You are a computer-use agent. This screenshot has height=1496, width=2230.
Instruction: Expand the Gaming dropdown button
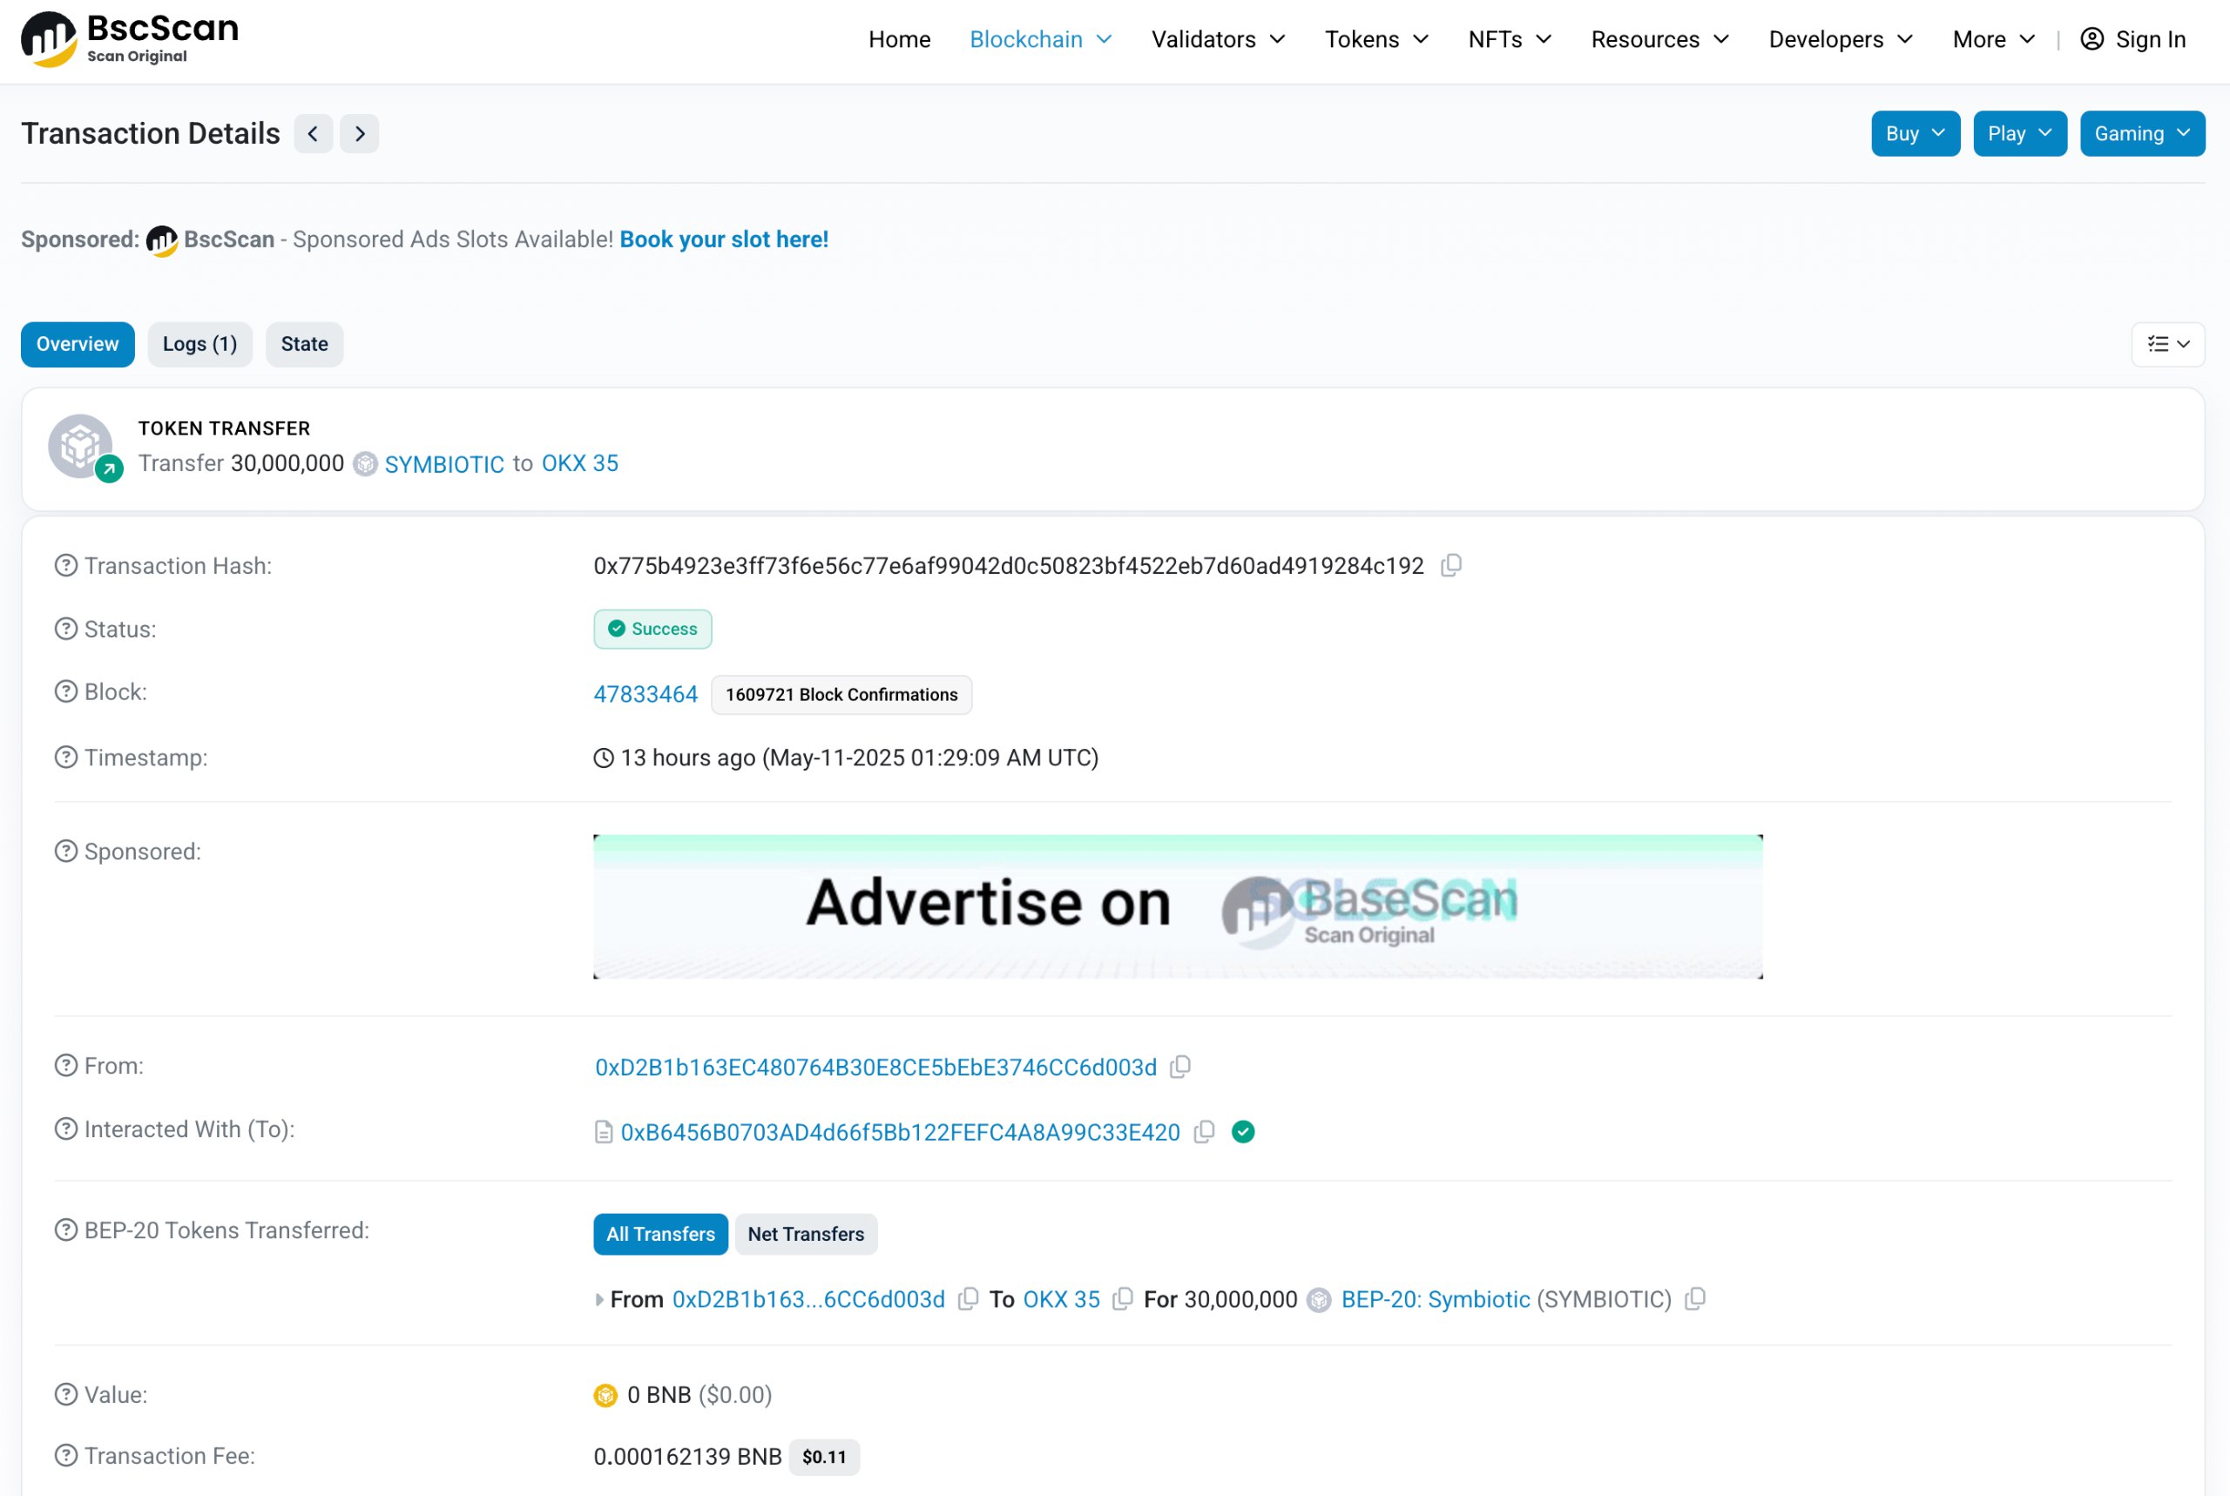pos(2142,133)
